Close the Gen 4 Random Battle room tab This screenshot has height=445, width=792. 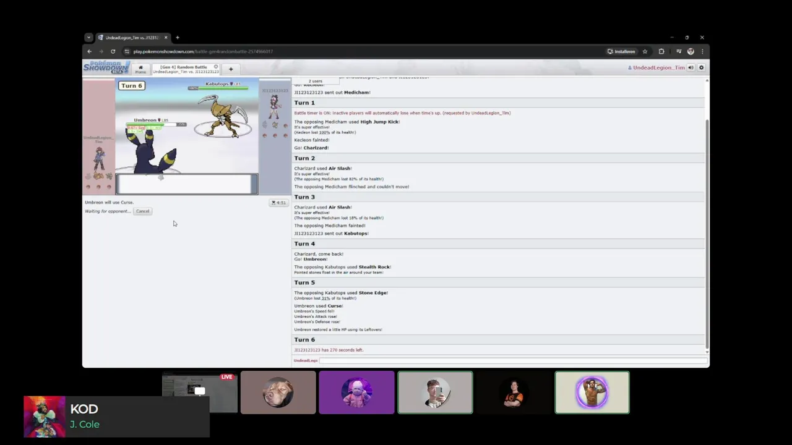point(216,67)
